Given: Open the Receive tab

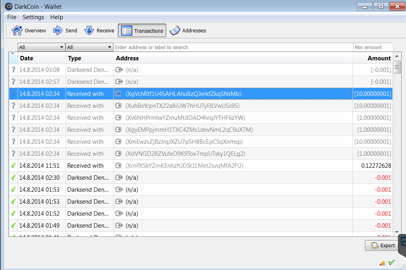Looking at the screenshot, I should point(99,30).
